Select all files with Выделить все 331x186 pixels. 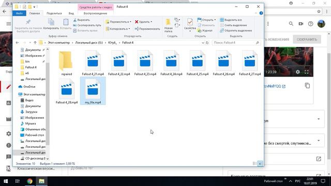(231, 20)
